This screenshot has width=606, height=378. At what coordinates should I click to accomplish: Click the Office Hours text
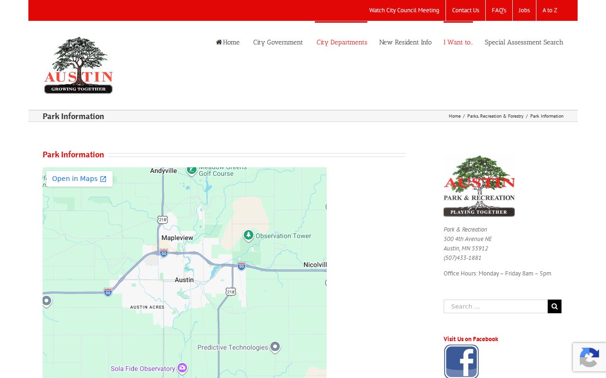(497, 273)
